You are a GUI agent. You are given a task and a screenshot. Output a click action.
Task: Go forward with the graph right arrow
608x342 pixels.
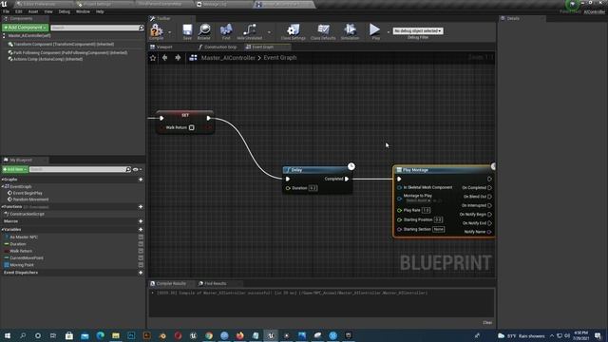(178, 58)
